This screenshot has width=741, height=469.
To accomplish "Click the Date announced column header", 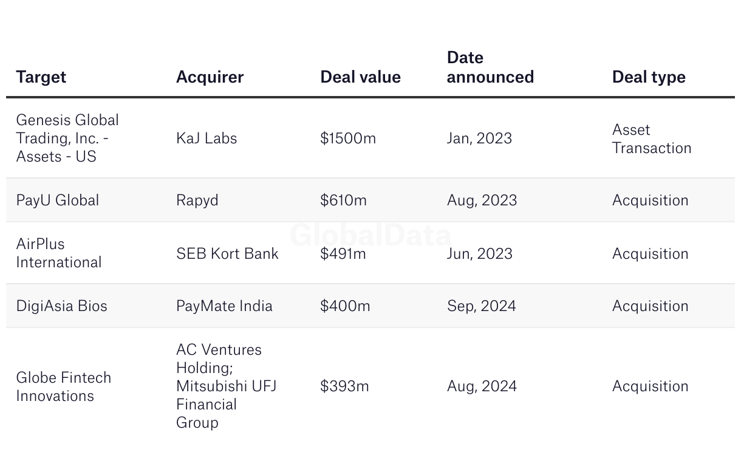I will coord(490,67).
